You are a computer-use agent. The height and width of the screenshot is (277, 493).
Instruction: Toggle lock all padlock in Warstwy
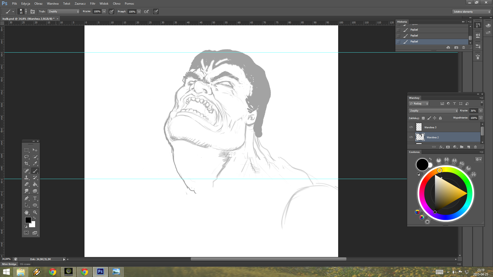click(440, 118)
